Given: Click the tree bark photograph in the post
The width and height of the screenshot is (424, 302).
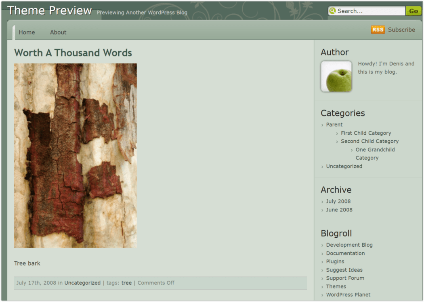Looking at the screenshot, I should click(75, 156).
